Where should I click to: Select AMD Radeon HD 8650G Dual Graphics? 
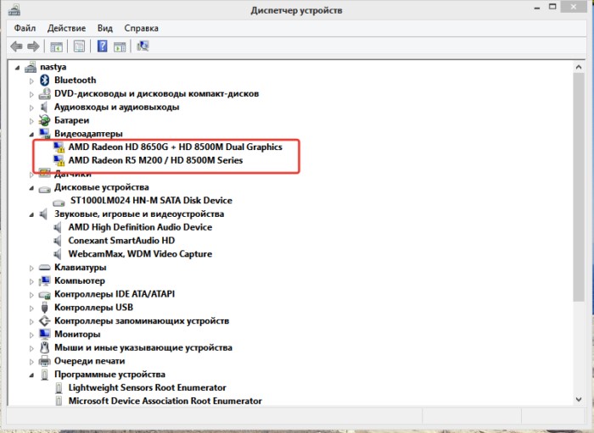point(175,147)
